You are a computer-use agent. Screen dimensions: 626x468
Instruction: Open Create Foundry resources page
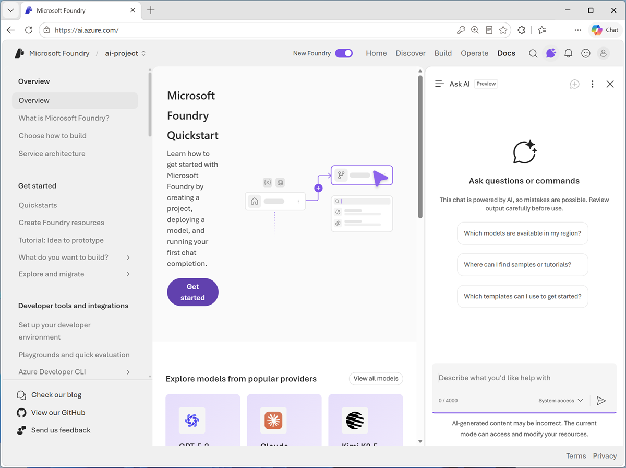(x=62, y=223)
